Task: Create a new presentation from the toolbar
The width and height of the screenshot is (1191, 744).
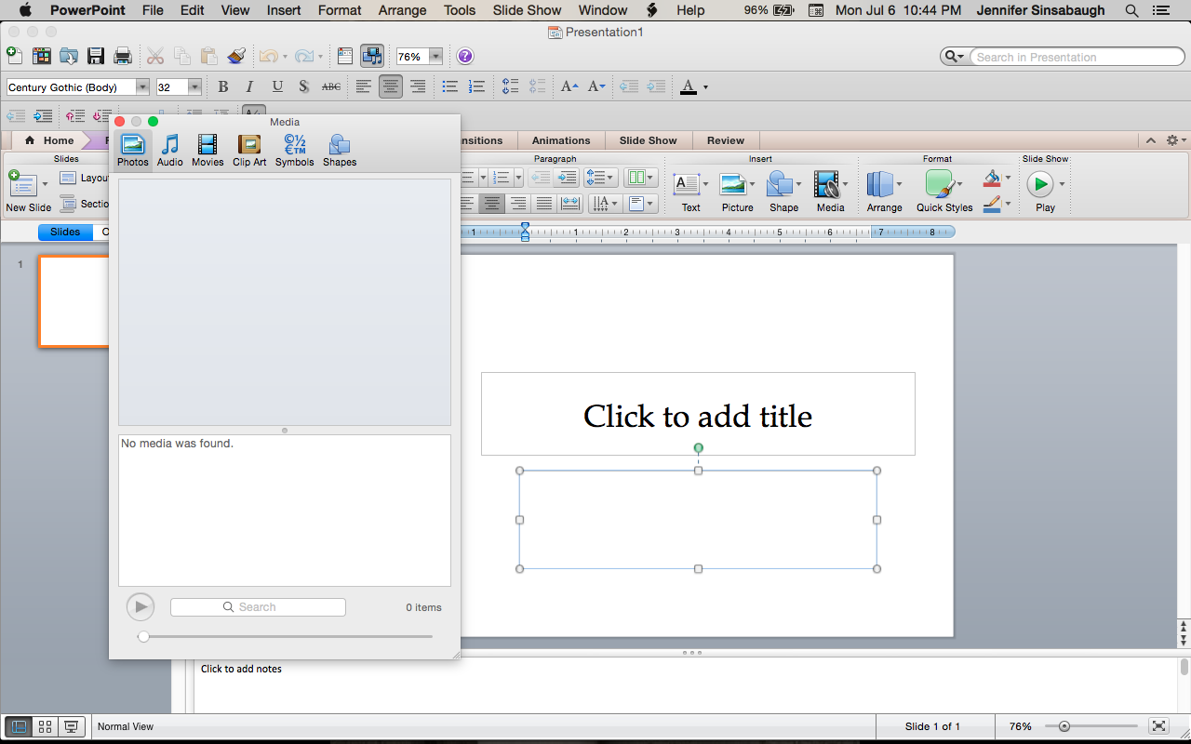Action: click(14, 56)
